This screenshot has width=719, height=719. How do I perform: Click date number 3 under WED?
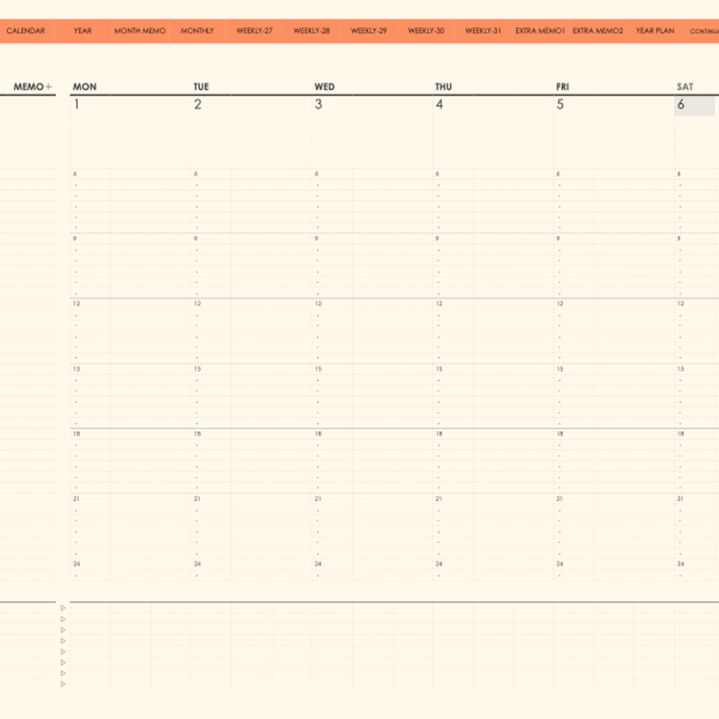318,105
